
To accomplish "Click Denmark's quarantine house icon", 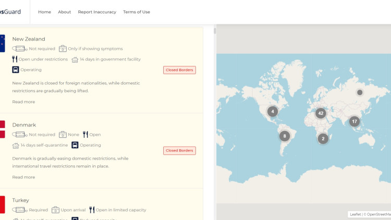I will pyautogui.click(x=16, y=145).
